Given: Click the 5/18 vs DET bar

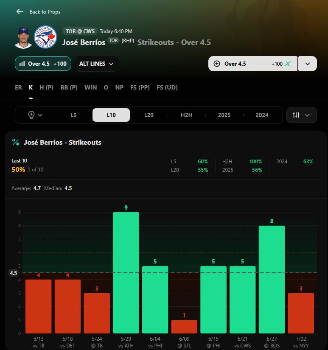Looking at the screenshot, I should coord(67,306).
